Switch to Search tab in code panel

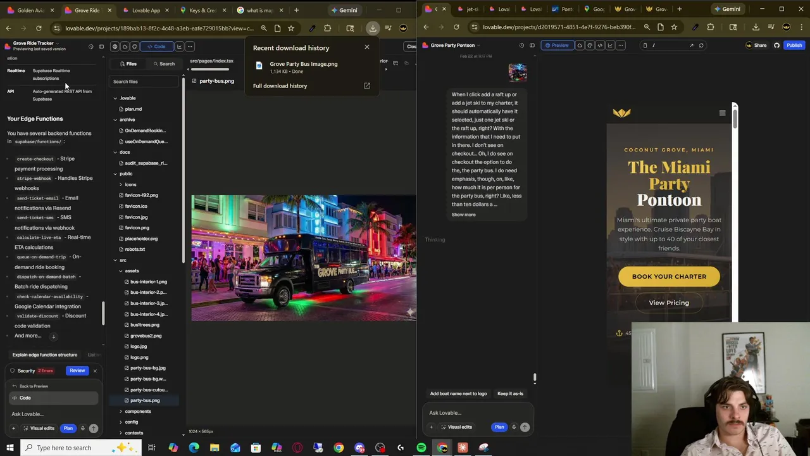coord(163,64)
